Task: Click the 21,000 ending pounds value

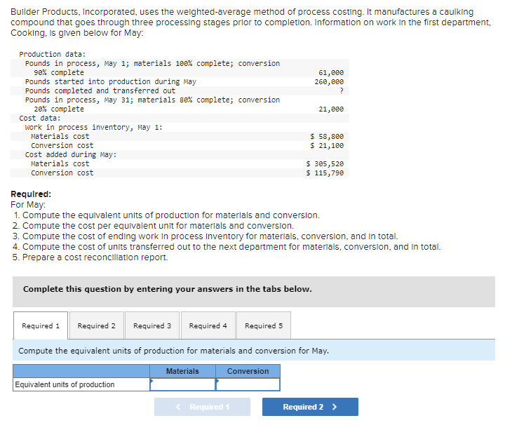Action: point(331,109)
